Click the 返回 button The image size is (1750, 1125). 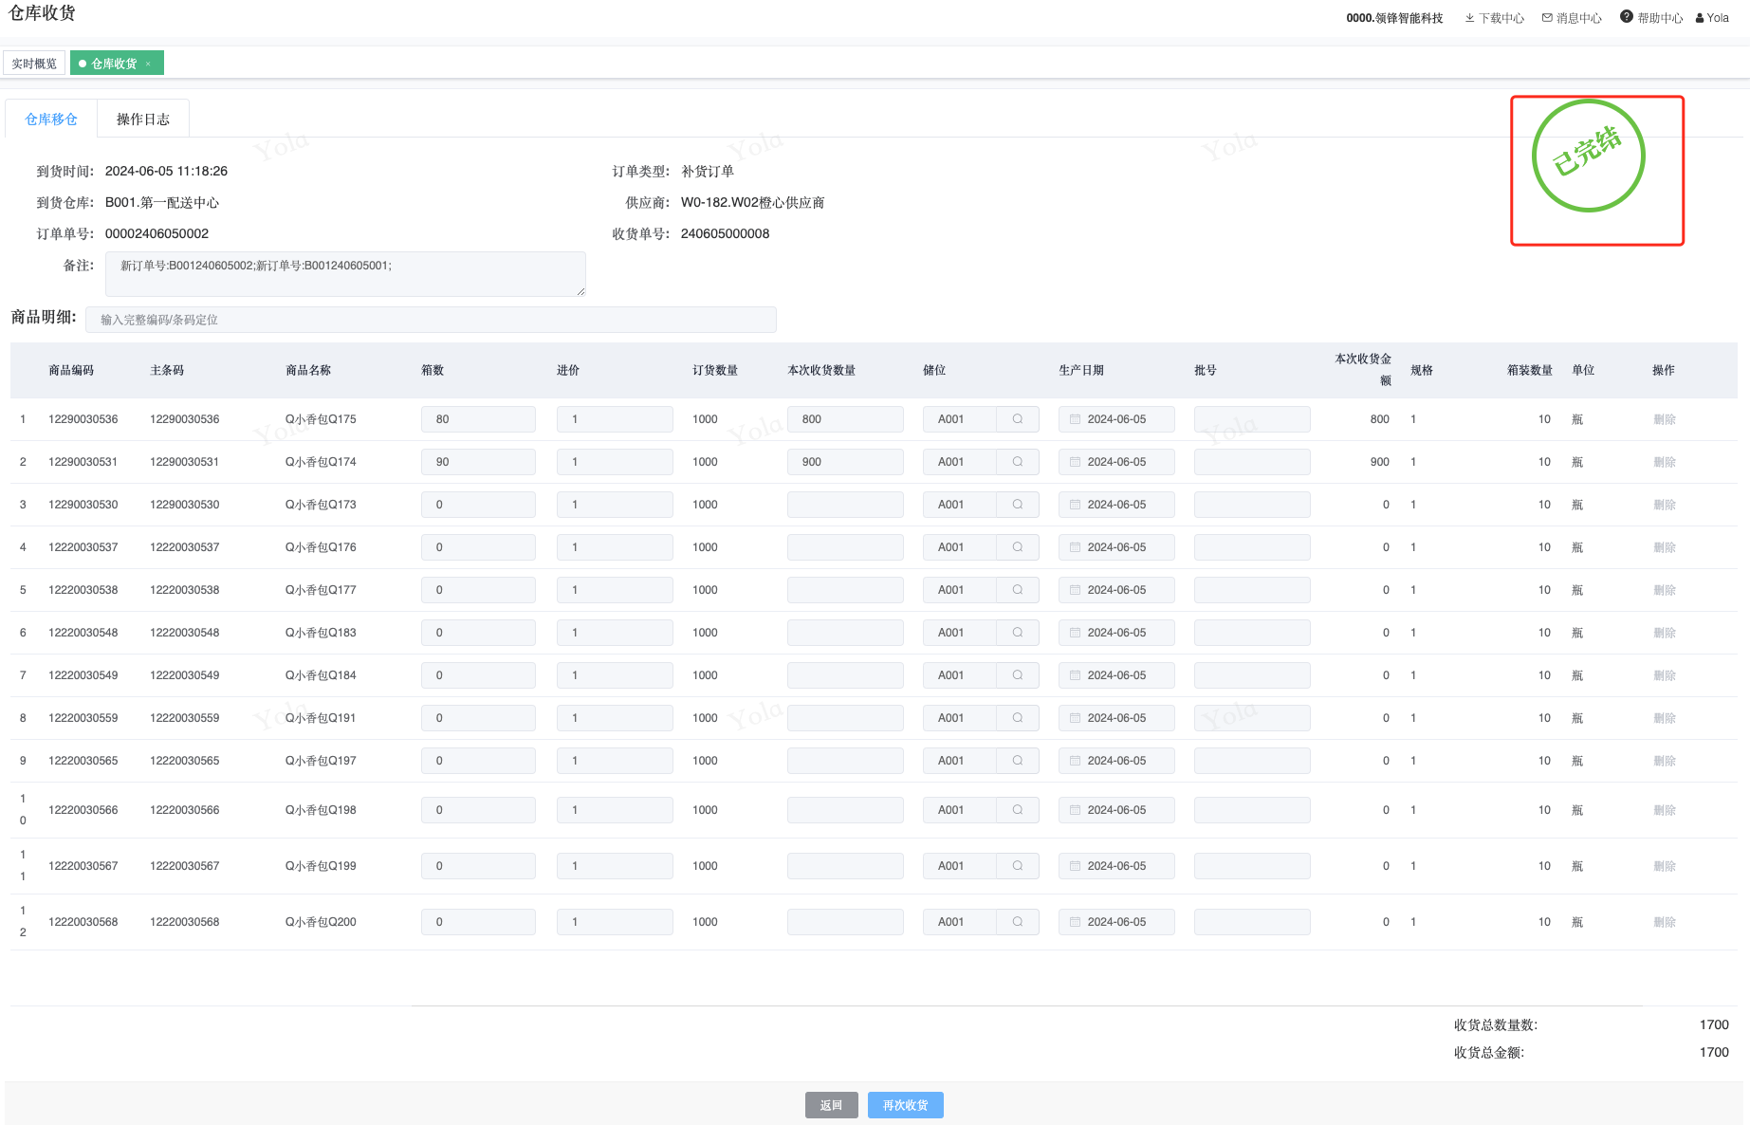(x=831, y=1105)
